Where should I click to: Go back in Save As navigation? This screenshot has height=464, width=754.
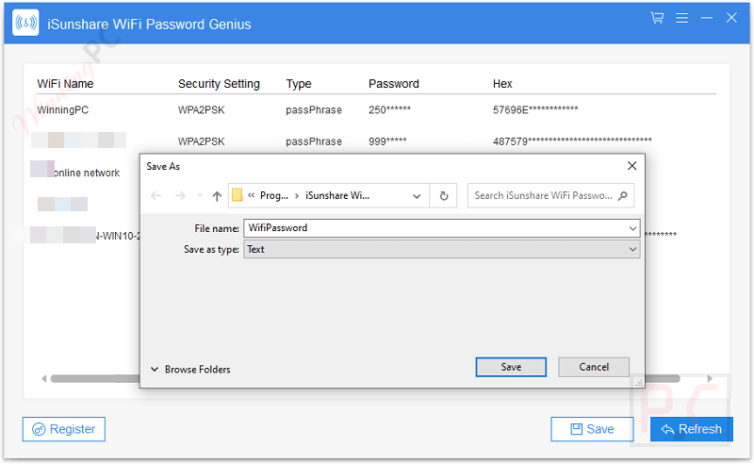(156, 195)
